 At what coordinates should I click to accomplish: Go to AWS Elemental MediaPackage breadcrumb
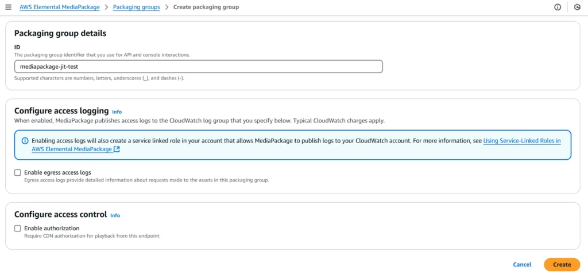(60, 7)
